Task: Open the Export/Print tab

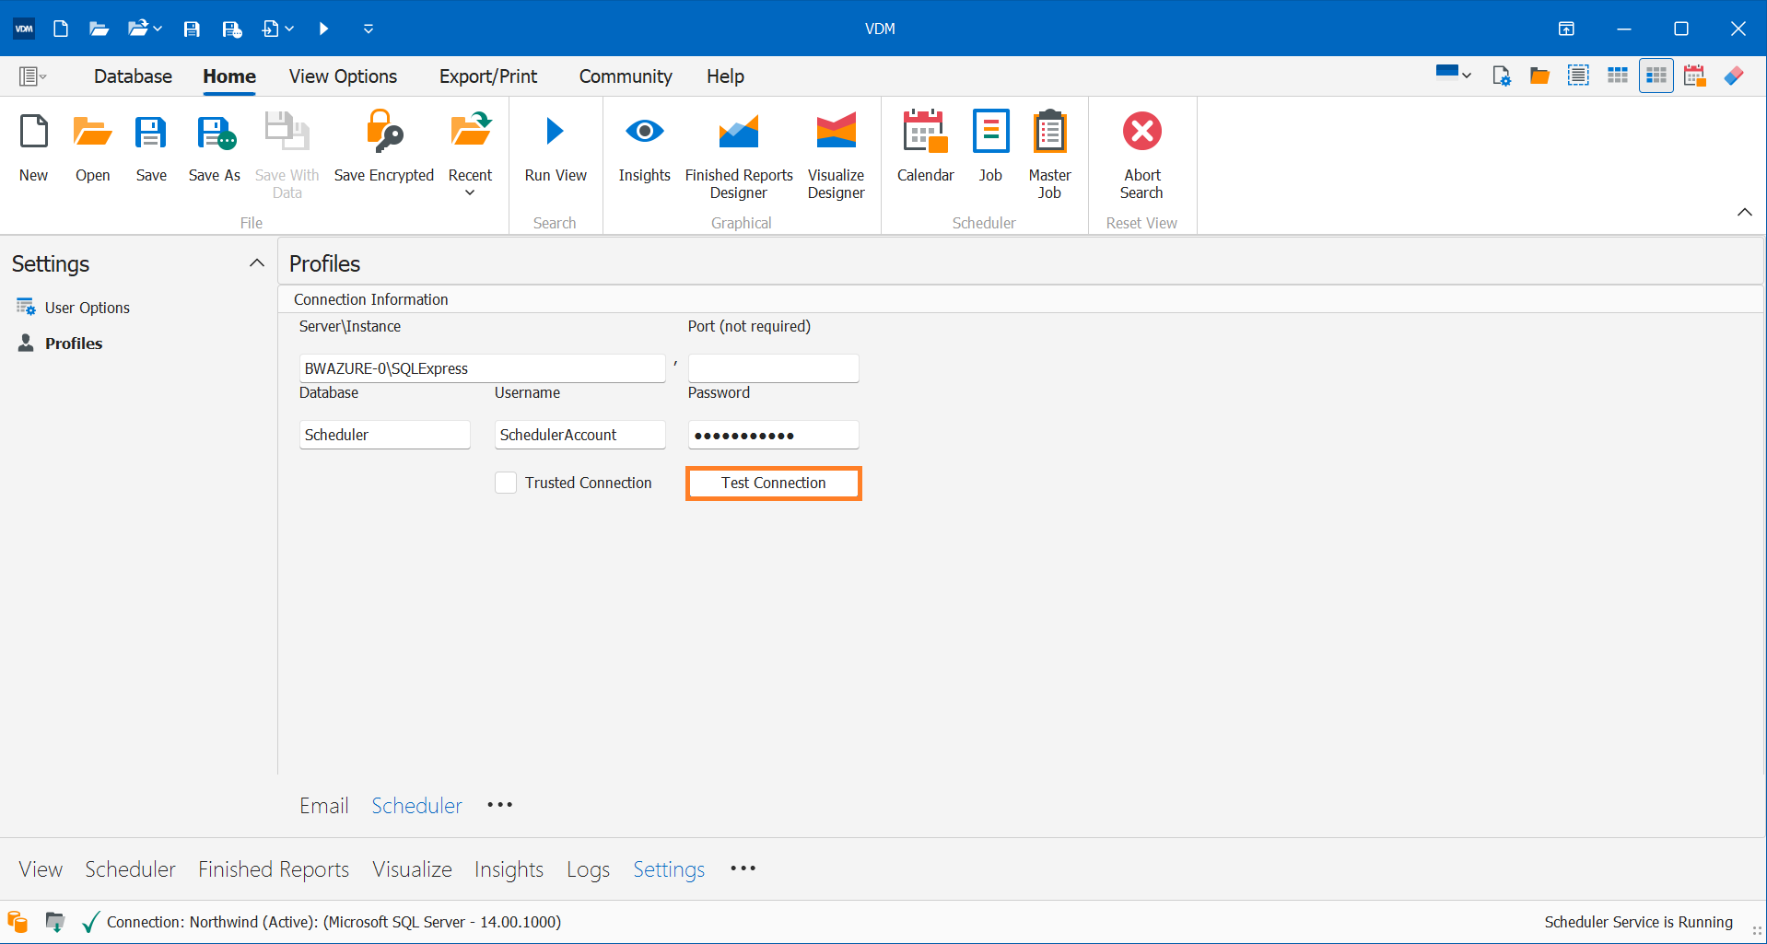Action: 488,76
